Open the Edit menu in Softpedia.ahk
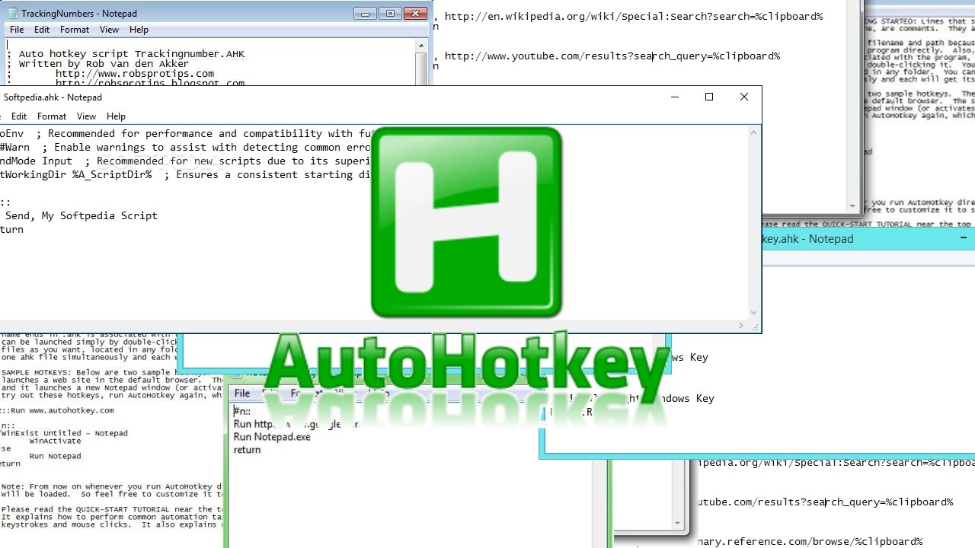 point(18,116)
